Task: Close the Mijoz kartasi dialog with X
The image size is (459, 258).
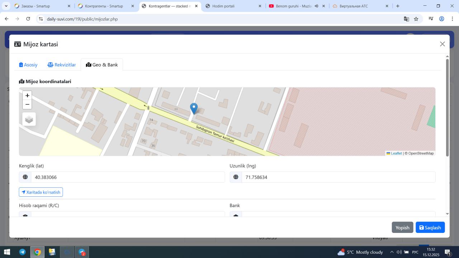Action: 443,44
